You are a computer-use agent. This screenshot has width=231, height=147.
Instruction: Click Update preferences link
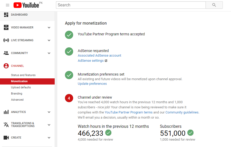(92, 84)
